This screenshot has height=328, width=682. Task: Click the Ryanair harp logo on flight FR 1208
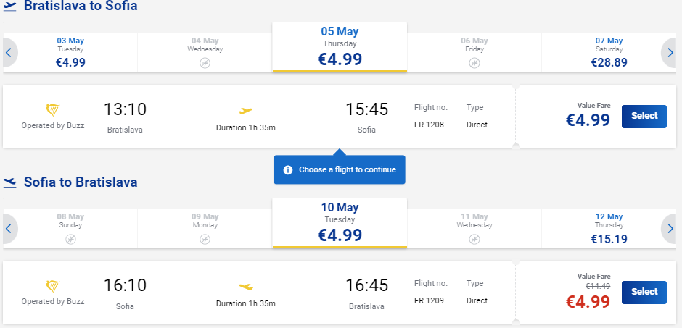coord(53,110)
